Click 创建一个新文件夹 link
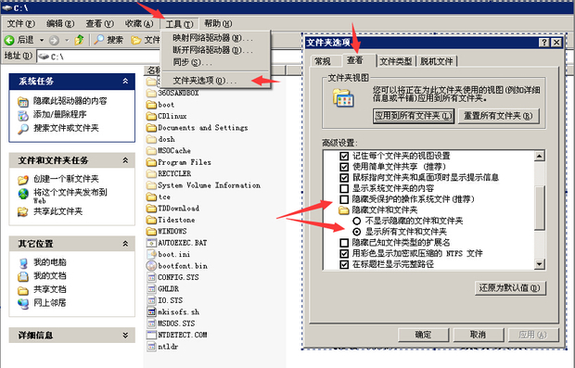The height and width of the screenshot is (368, 575). pyautogui.click(x=66, y=179)
